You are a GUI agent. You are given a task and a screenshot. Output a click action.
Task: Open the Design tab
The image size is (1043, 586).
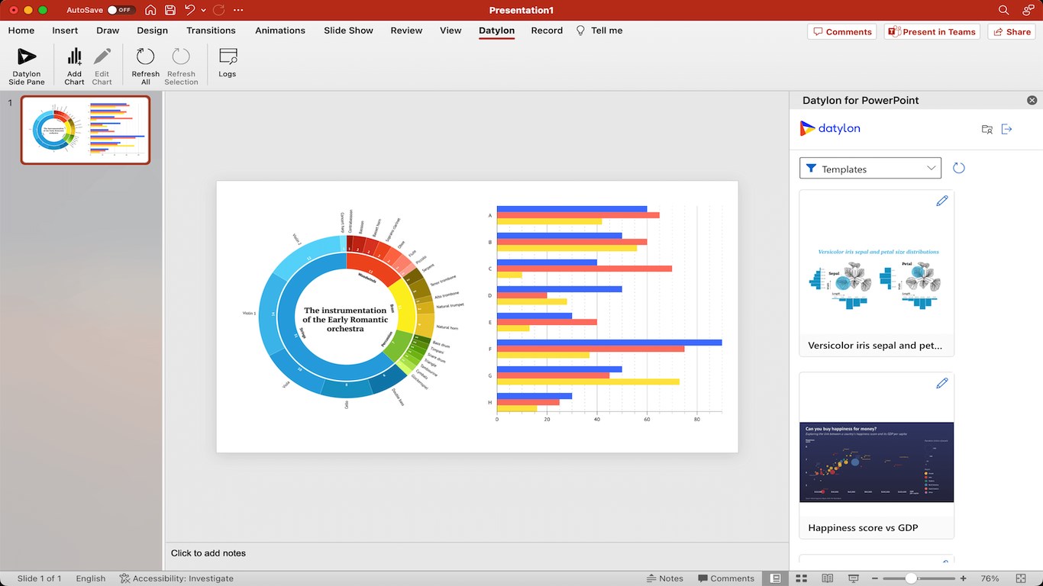coord(152,31)
